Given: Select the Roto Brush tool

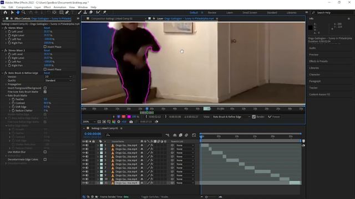Looking at the screenshot, I should tap(98, 12).
